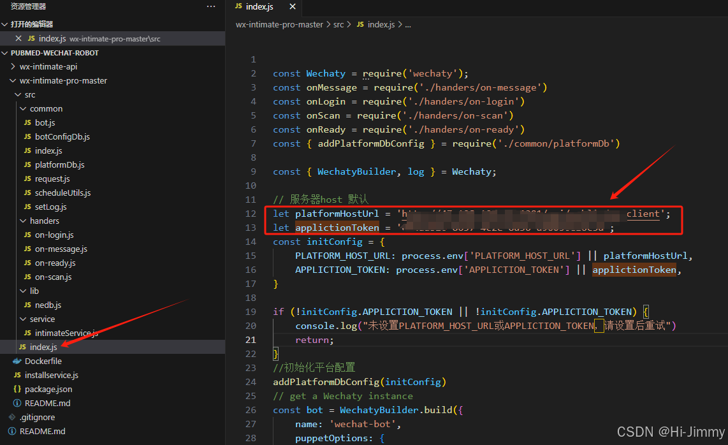
Task: Open index.js inside common folder
Action: [x=48, y=151]
